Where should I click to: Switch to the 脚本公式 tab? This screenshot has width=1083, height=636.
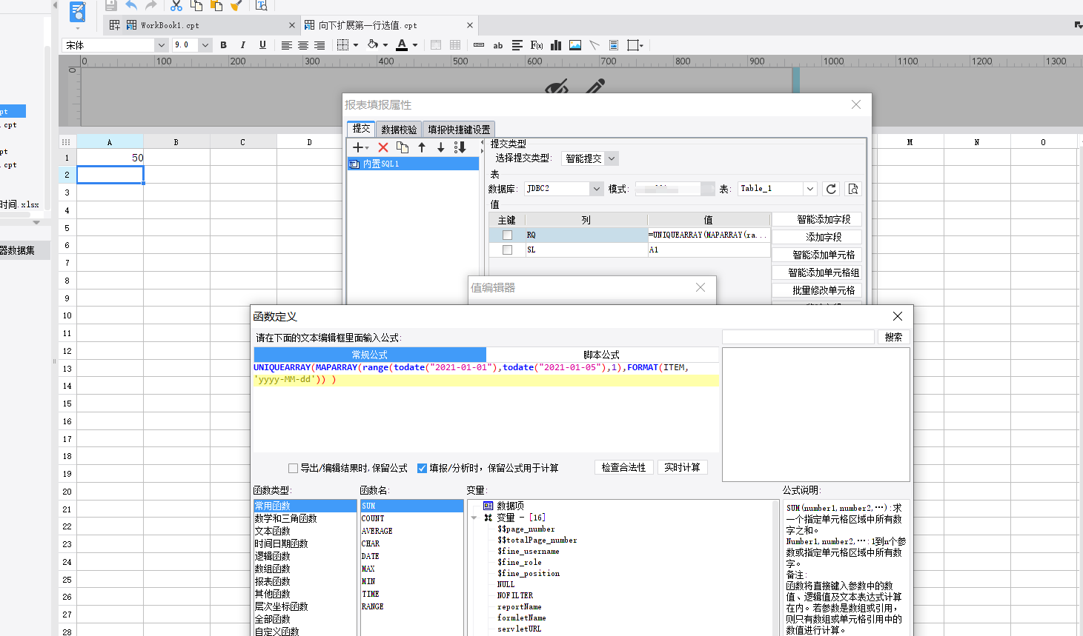coord(601,355)
